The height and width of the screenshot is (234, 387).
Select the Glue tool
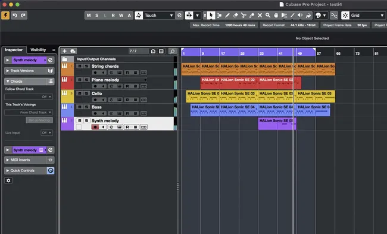(x=252, y=15)
